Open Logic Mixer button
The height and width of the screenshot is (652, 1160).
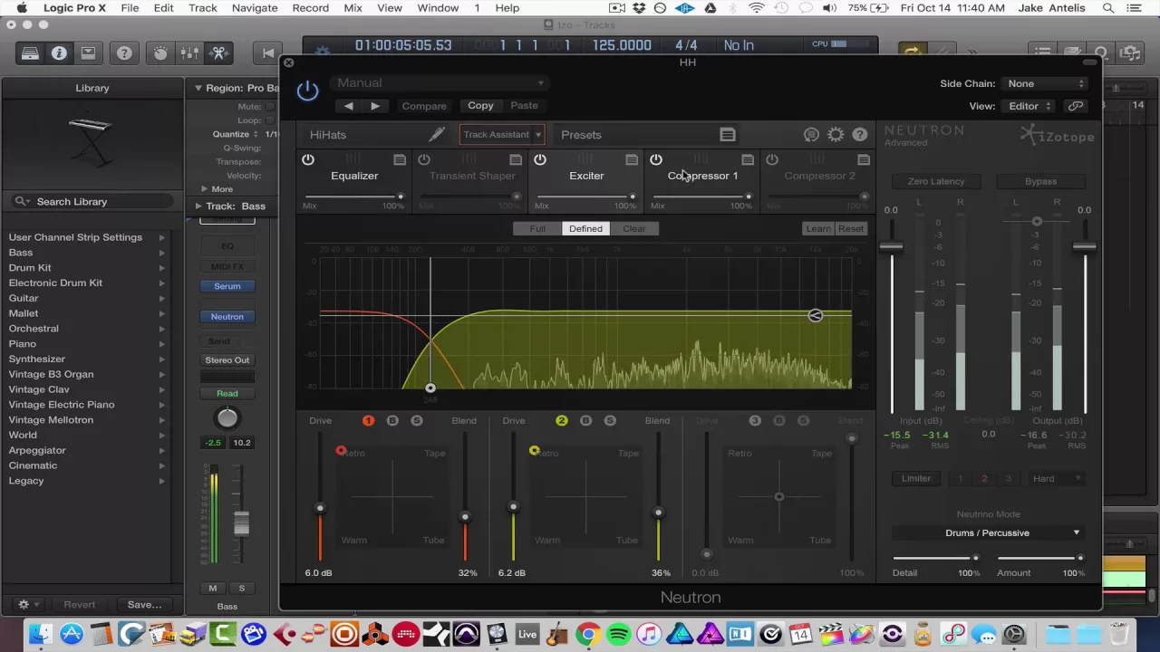click(189, 53)
